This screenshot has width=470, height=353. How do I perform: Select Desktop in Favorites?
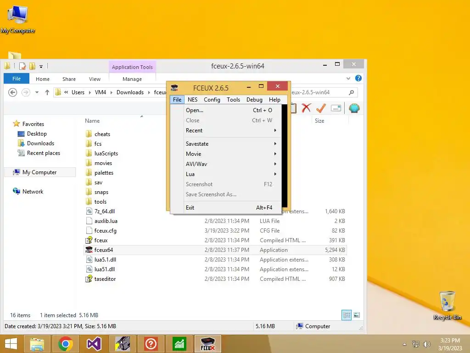(37, 134)
